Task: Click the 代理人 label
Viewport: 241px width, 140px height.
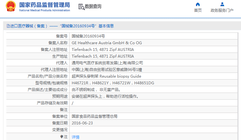Action: (x=62, y=63)
